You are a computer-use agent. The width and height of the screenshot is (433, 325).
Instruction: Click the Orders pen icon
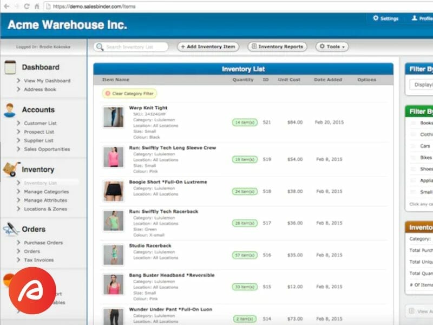click(x=11, y=229)
